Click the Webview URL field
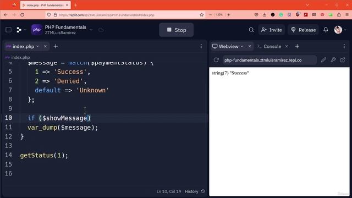The height and width of the screenshot is (198, 352). 269,60
